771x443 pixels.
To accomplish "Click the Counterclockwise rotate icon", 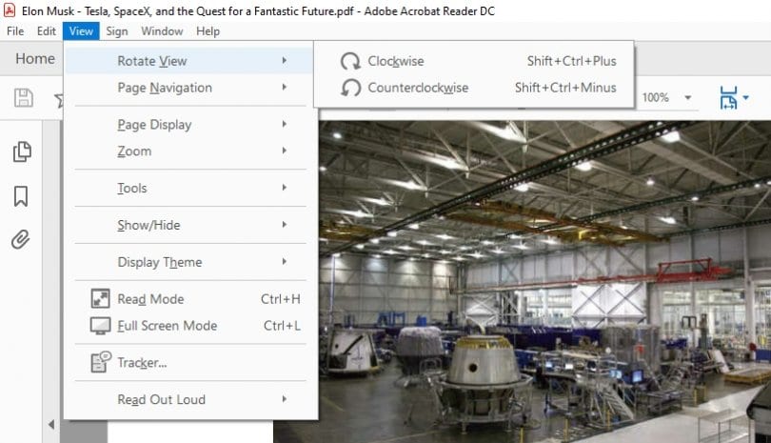I will tap(350, 88).
